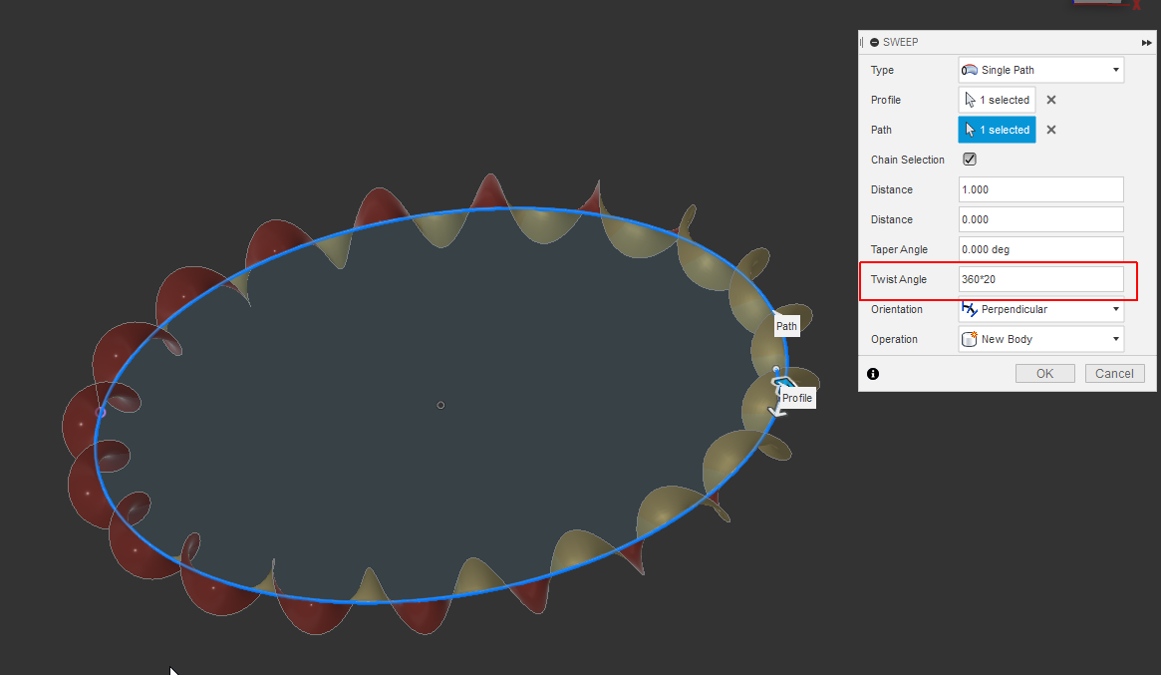Image resolution: width=1161 pixels, height=675 pixels.
Task: Click the Single Path type icon
Action: [968, 70]
